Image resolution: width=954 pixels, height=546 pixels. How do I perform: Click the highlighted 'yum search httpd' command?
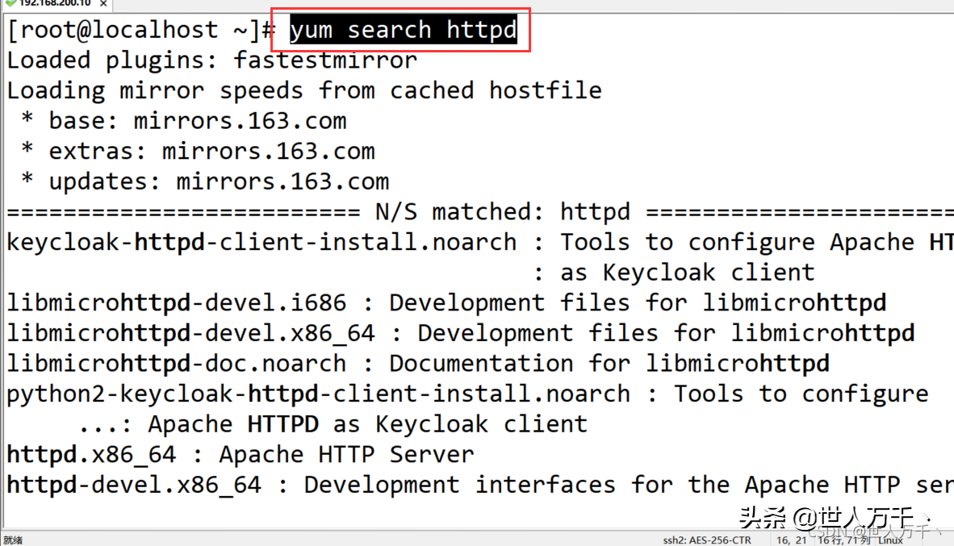404,30
